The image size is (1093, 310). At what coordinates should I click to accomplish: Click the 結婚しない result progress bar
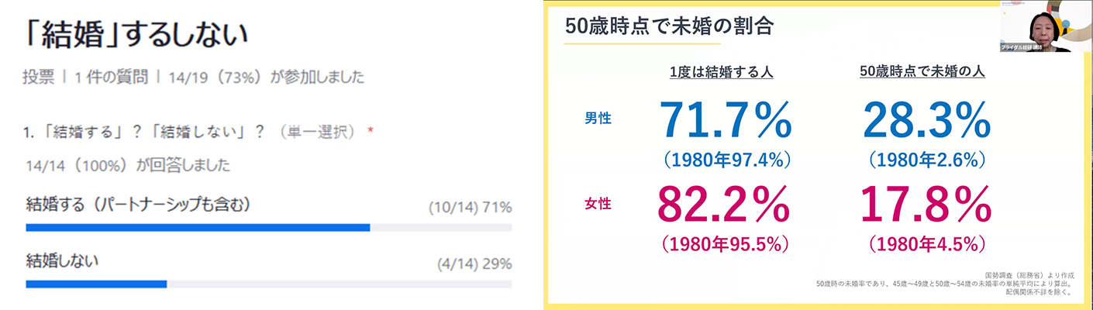click(x=97, y=284)
